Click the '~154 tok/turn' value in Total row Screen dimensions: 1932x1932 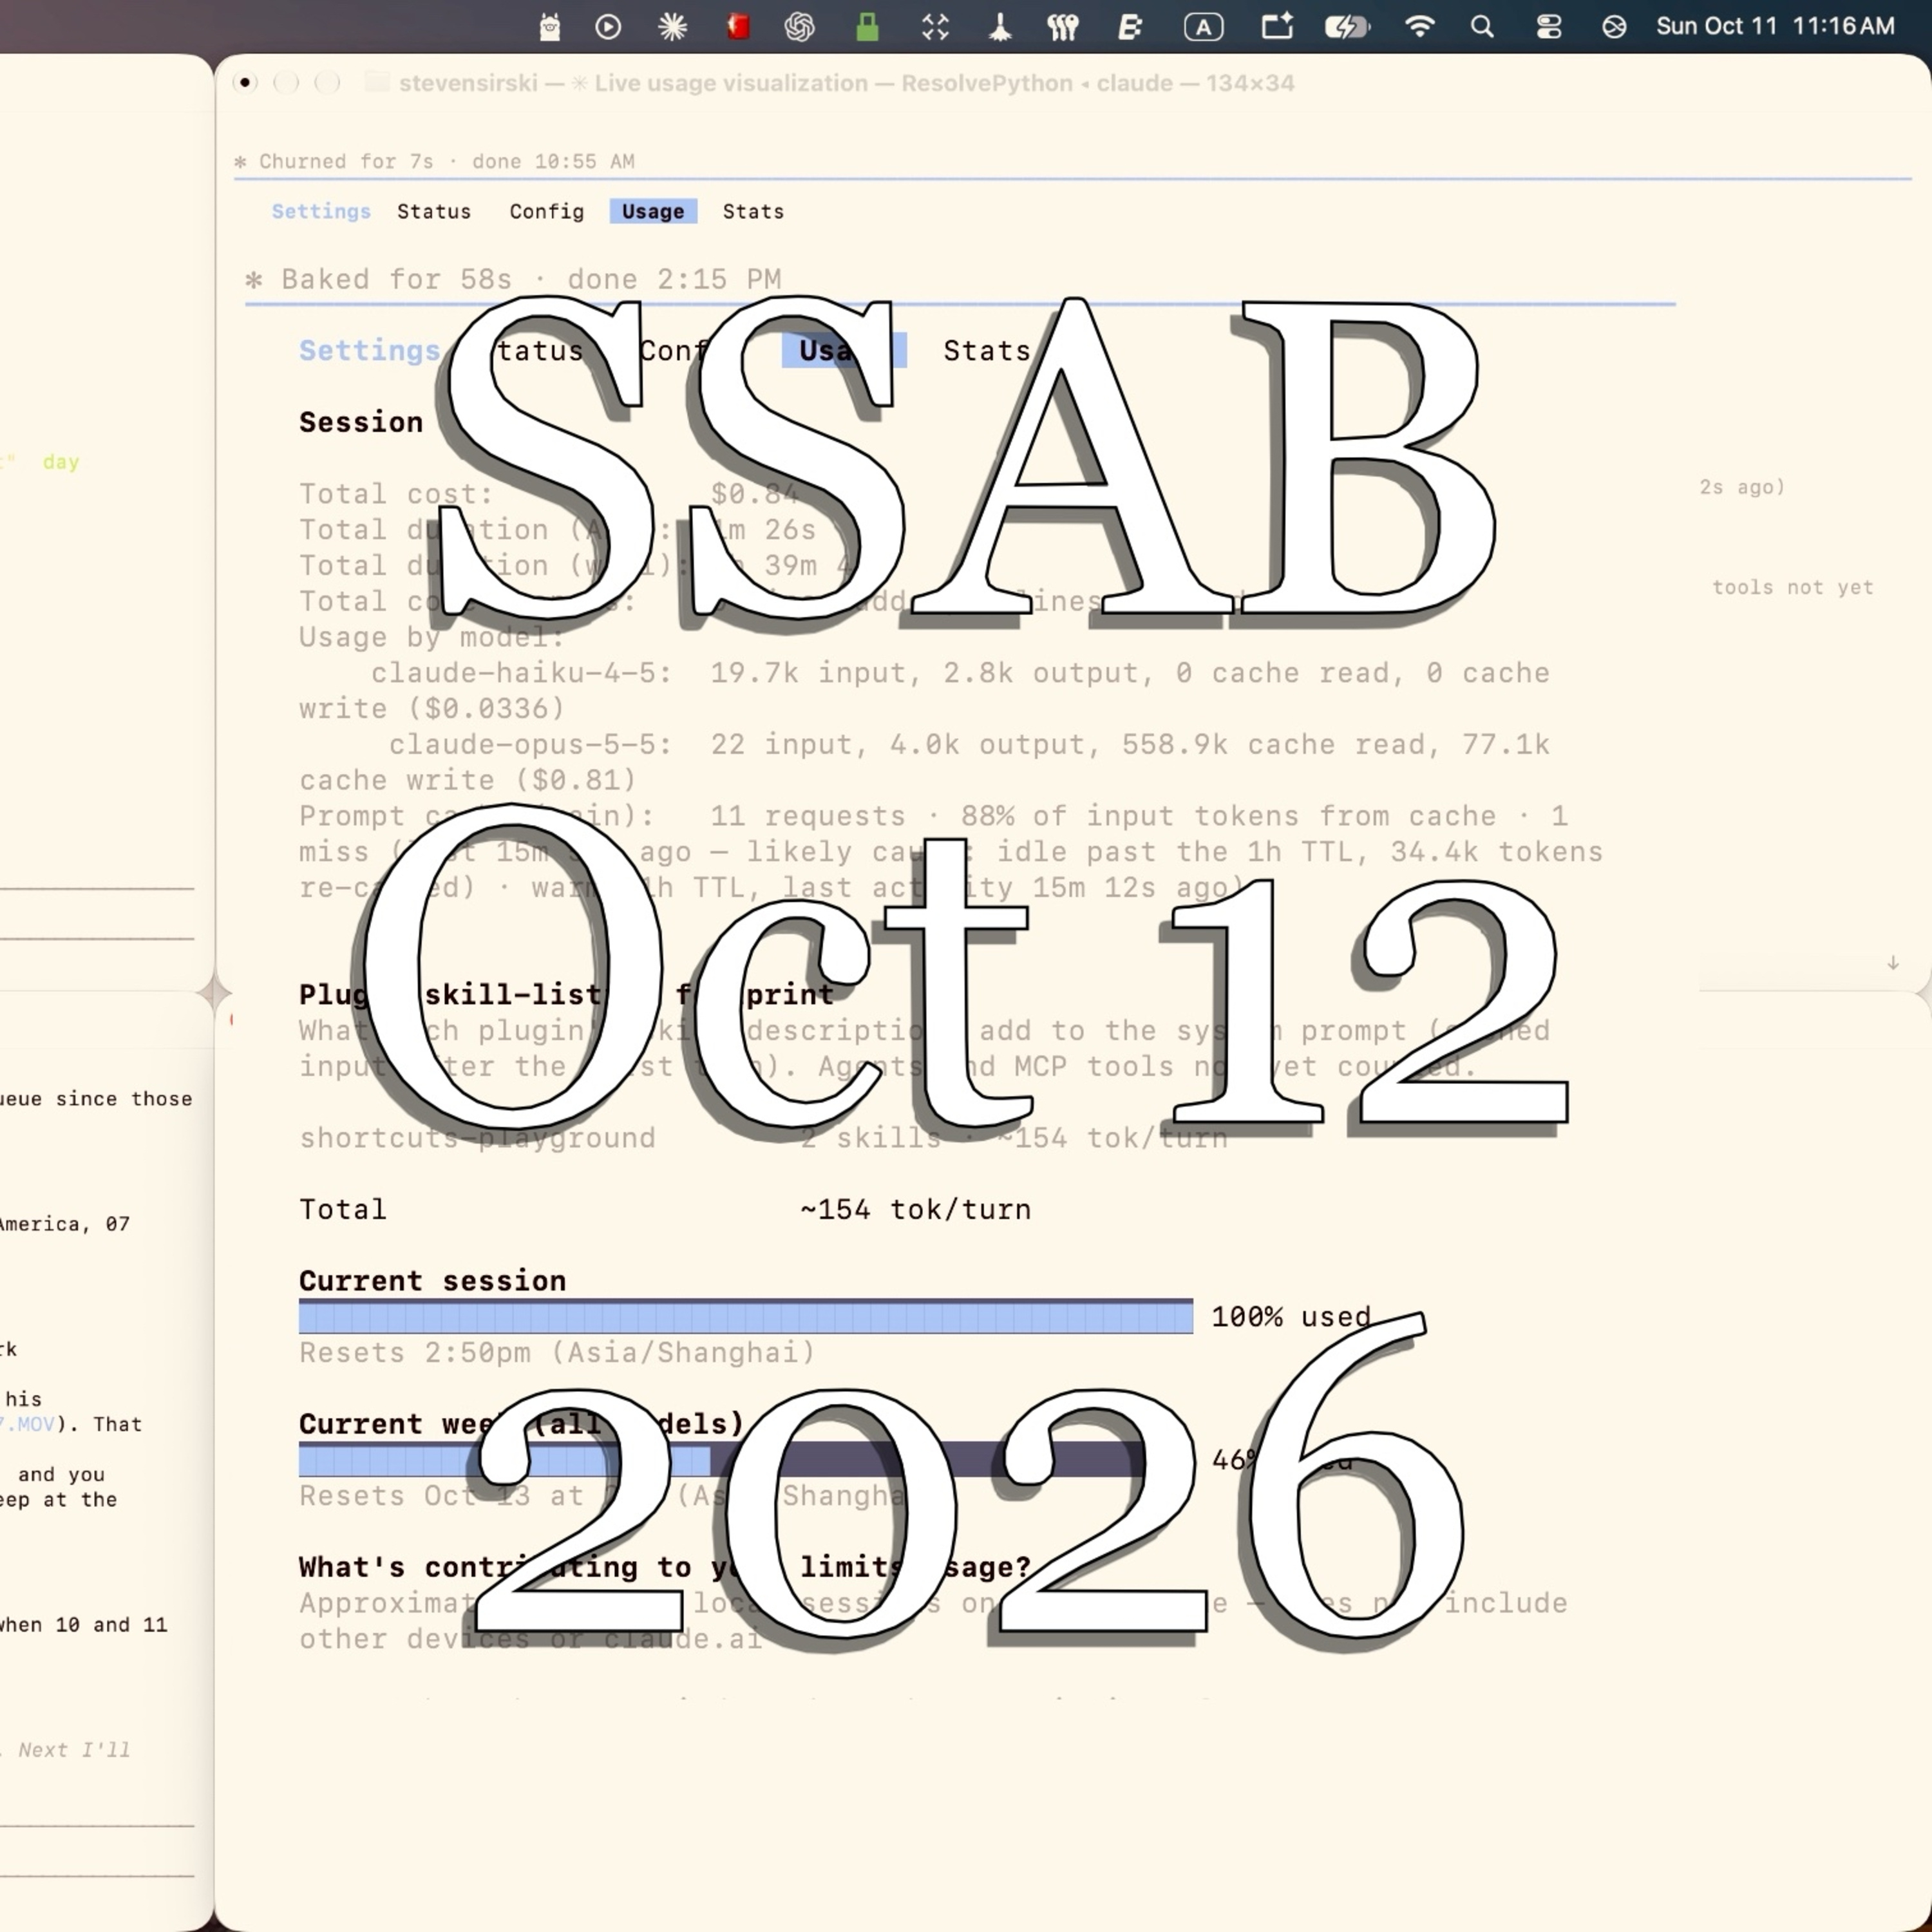[x=915, y=1210]
